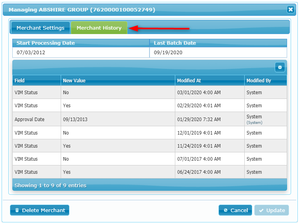The height and width of the screenshot is (224, 299).
Task: Click 'Yes' value in the 06/24/2017 row
Action: pos(67,172)
